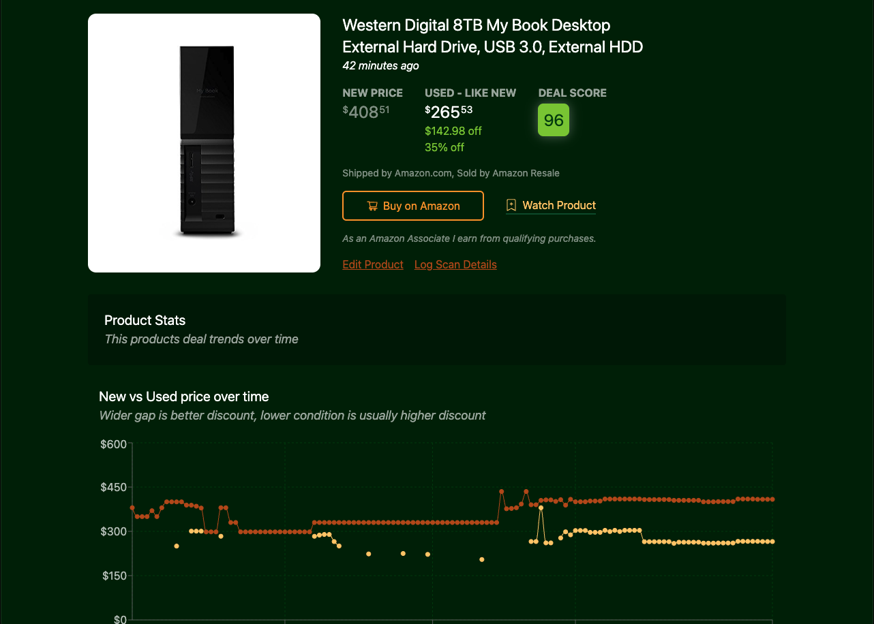Click the green deal score badge 96
This screenshot has width=874, height=624.
(x=554, y=120)
